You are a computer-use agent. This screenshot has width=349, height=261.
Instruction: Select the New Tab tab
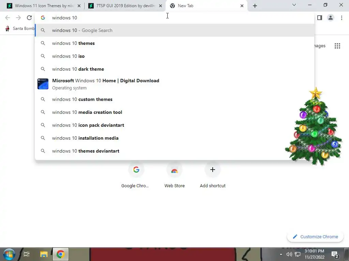(207, 6)
